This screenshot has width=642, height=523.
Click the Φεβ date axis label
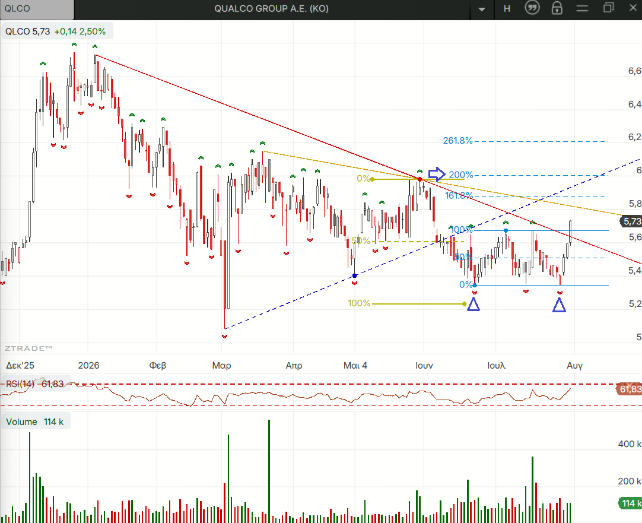point(158,365)
